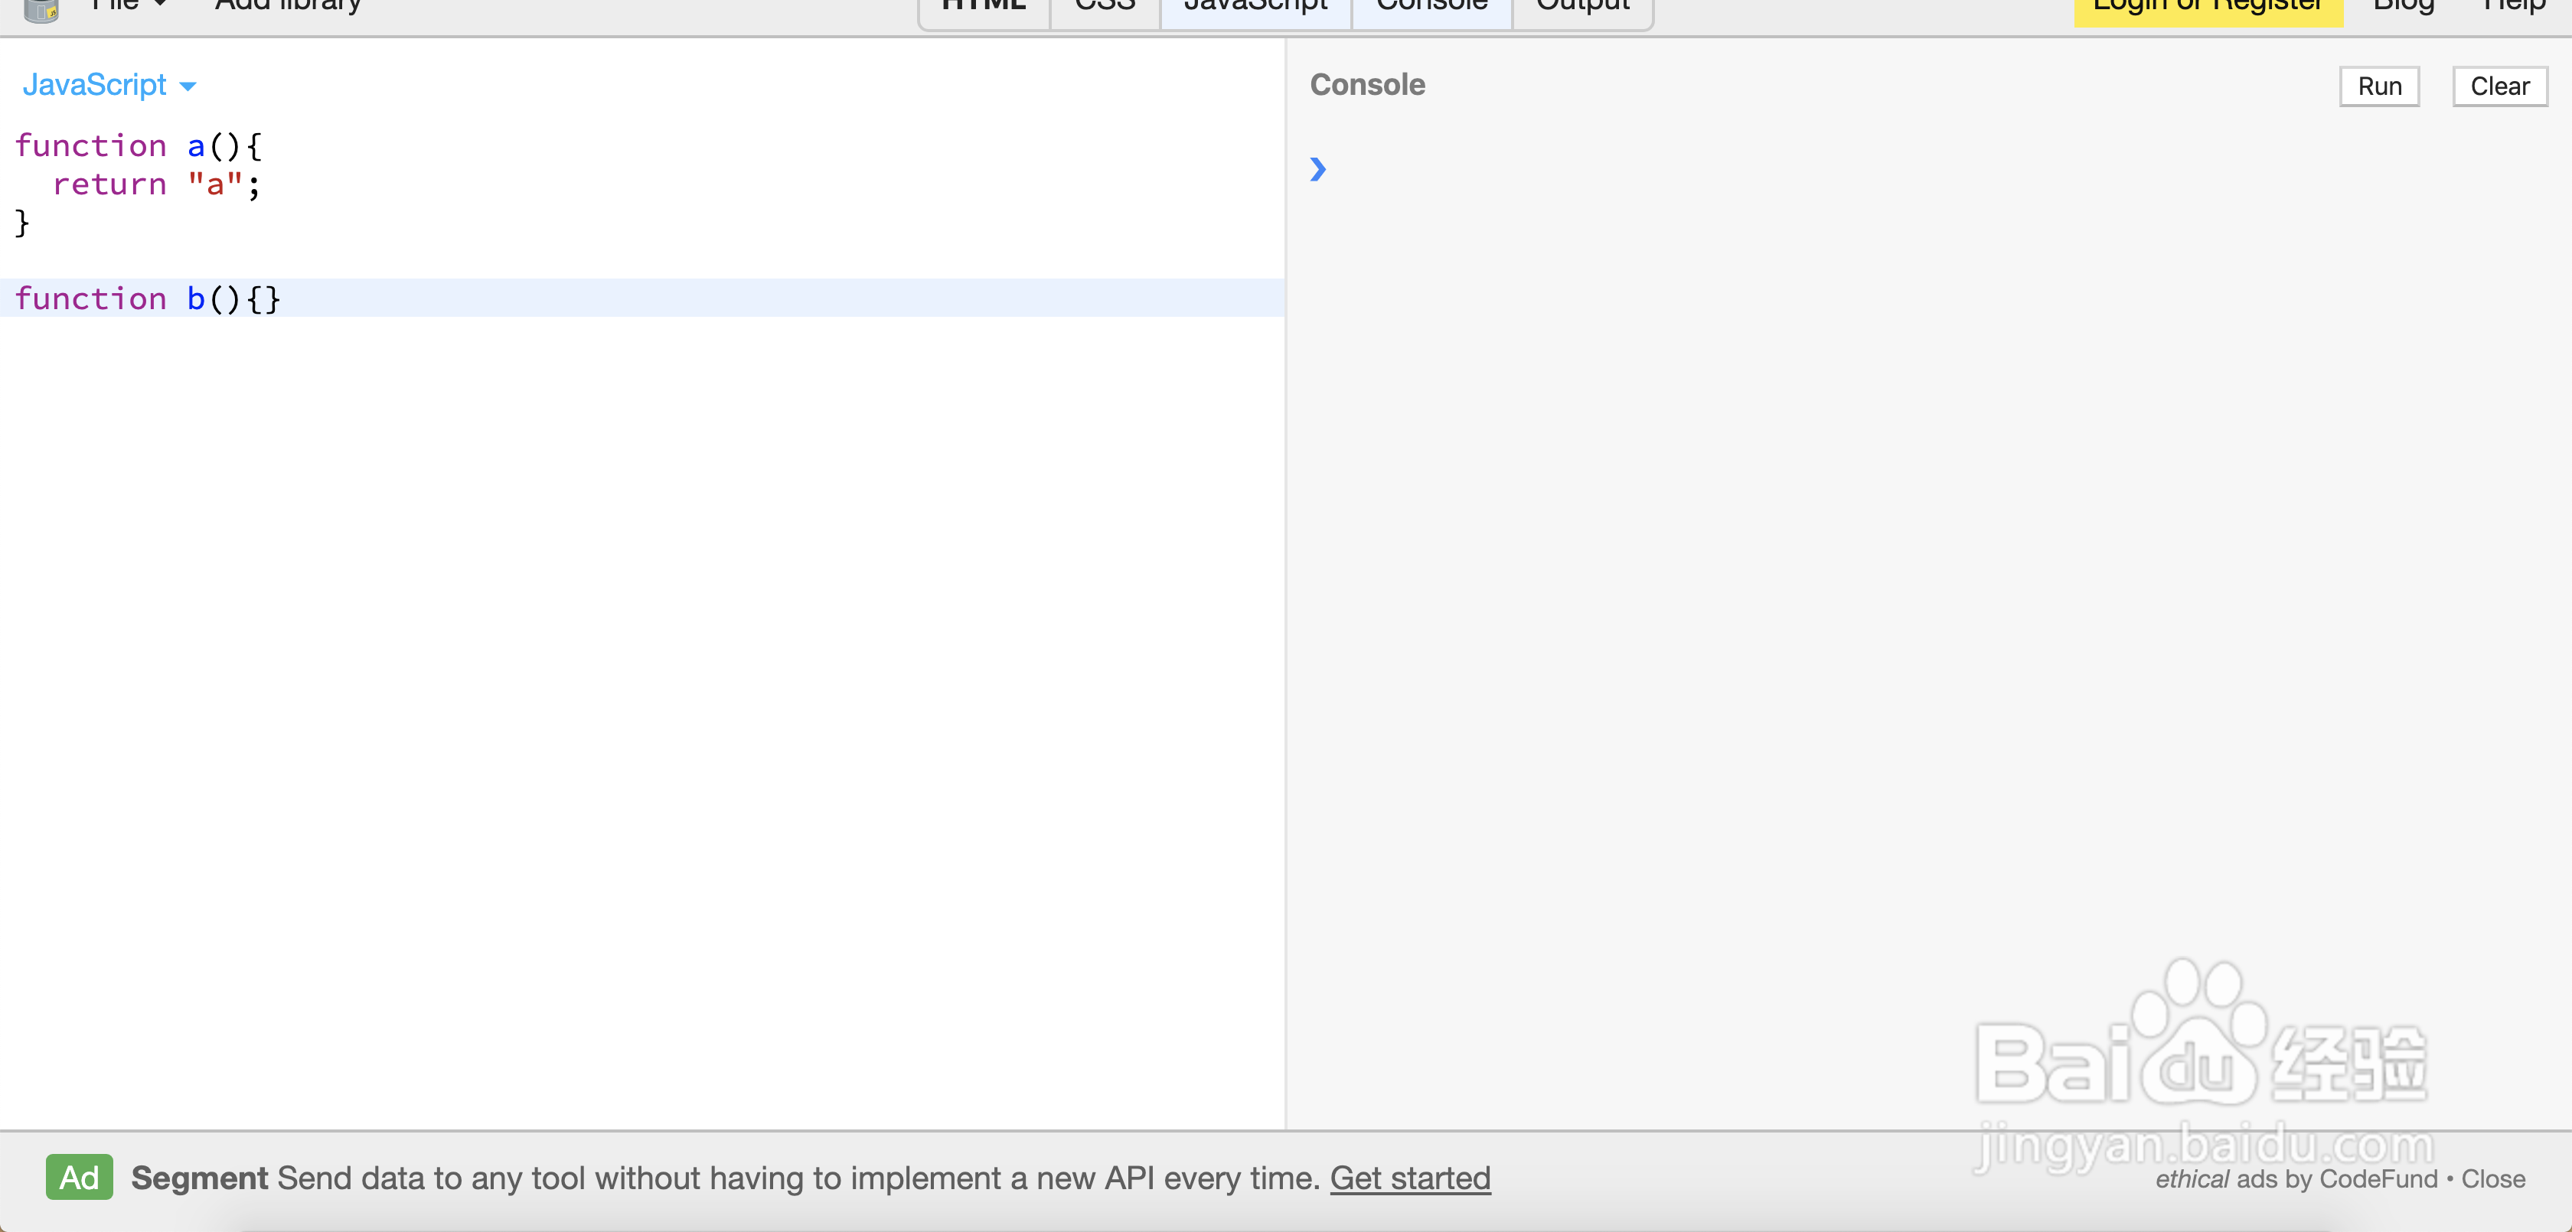This screenshot has width=2572, height=1232.
Task: Close the CodeFund ad bar
Action: click(2493, 1179)
